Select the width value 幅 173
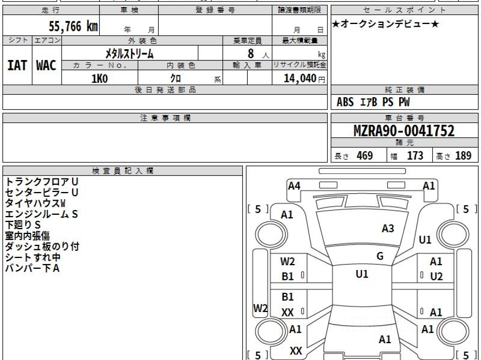 [407, 156]
